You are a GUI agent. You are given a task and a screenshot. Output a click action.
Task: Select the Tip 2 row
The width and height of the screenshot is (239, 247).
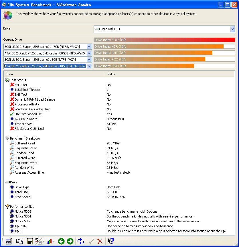pyautogui.click(x=119, y=231)
